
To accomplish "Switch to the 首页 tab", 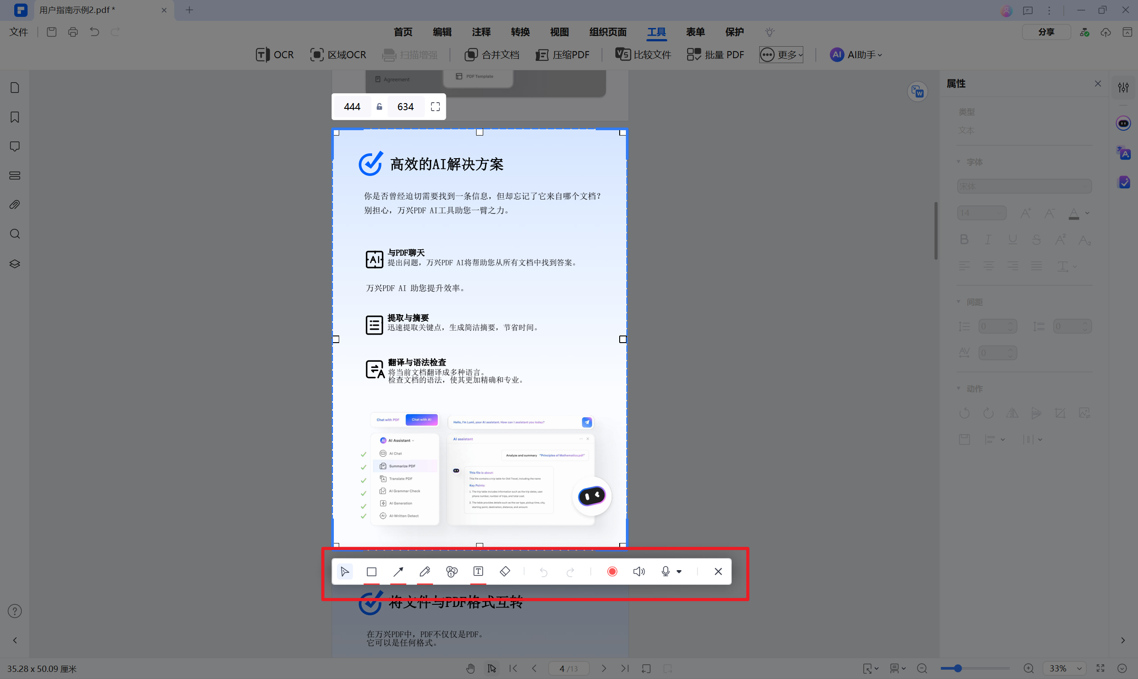I will pos(403,32).
